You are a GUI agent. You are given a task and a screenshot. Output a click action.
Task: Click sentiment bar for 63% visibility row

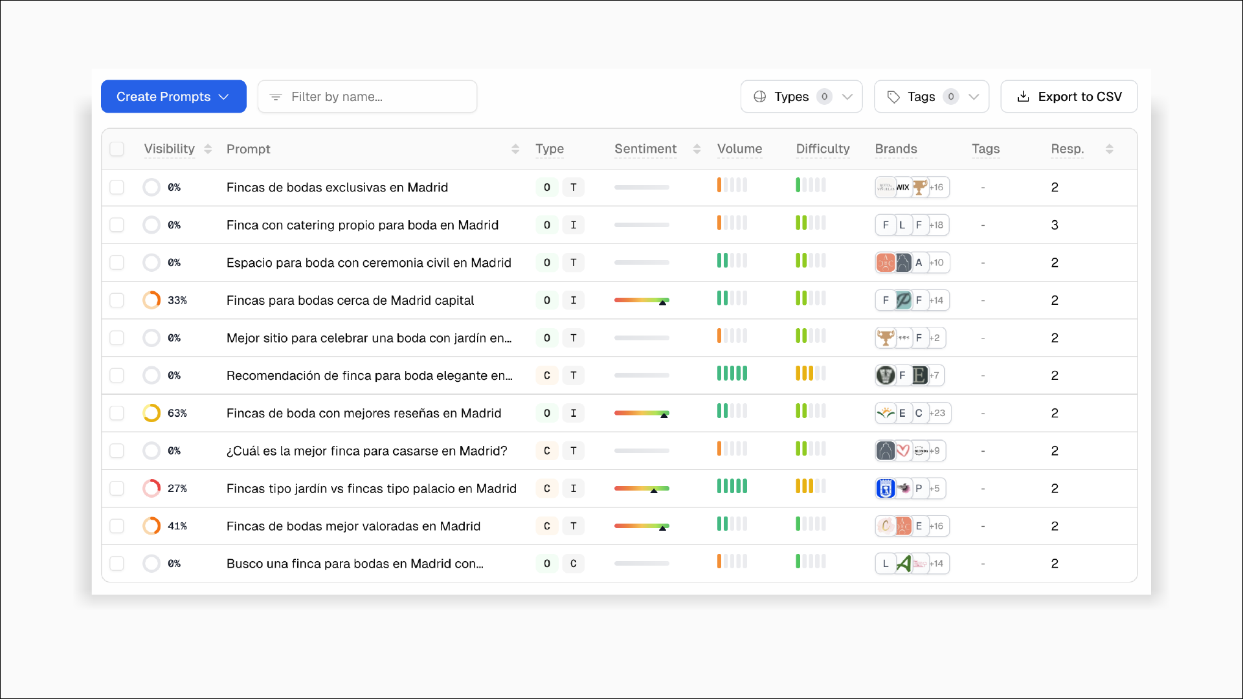click(x=641, y=413)
